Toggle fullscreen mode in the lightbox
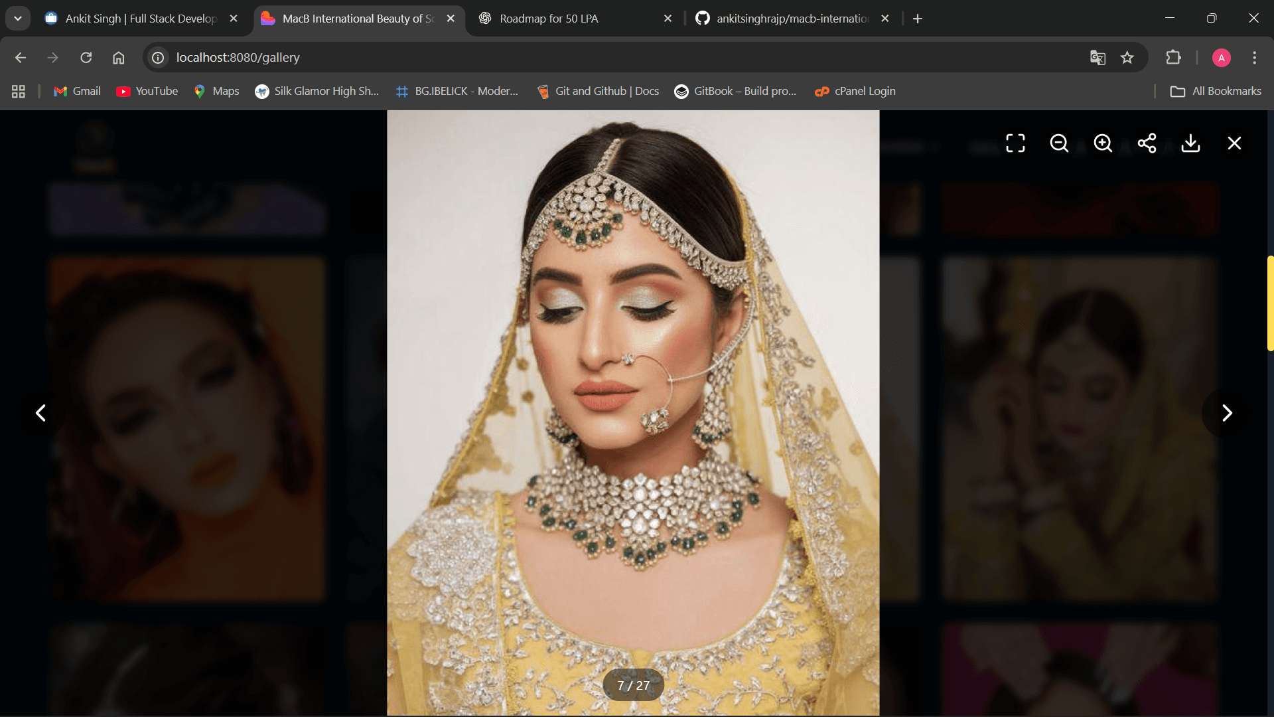 [1015, 143]
